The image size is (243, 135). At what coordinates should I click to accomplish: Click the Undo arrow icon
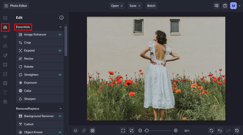pyautogui.click(x=220, y=131)
